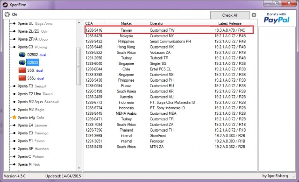Click the device tree scrollbar thumb
This screenshot has width=299, height=182.
79,66
